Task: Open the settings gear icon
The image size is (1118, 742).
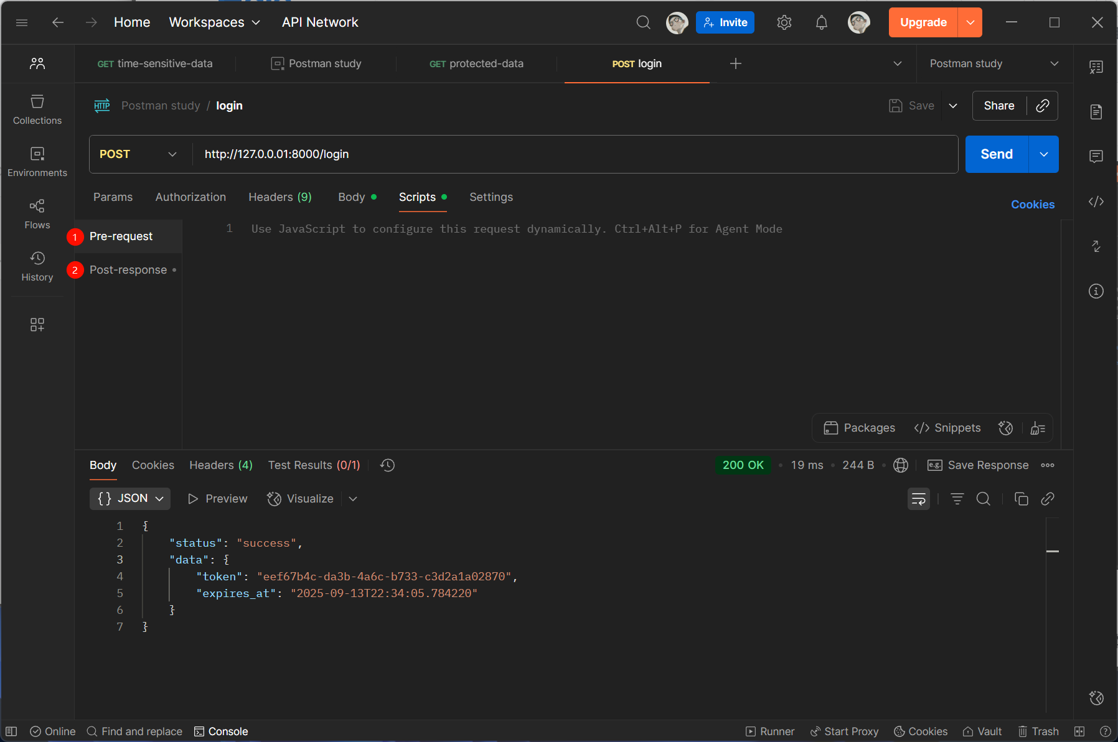Action: (x=784, y=22)
